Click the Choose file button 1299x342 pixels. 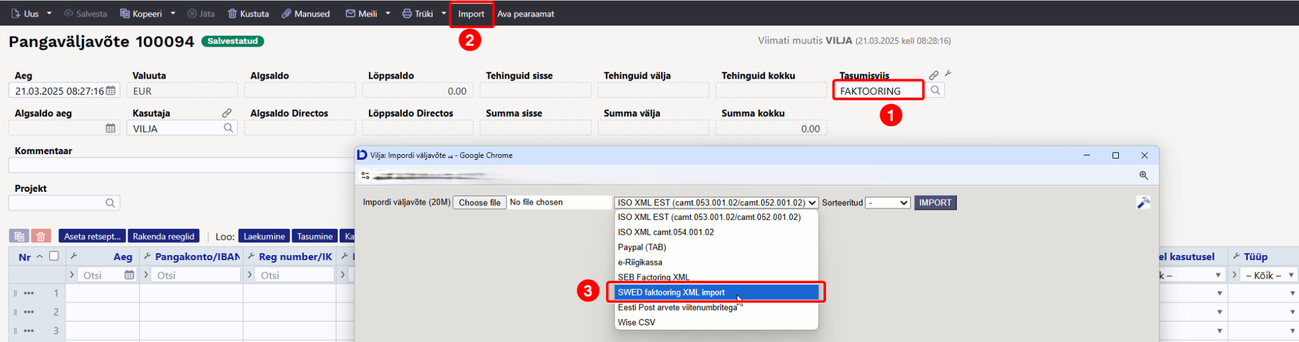pos(479,203)
